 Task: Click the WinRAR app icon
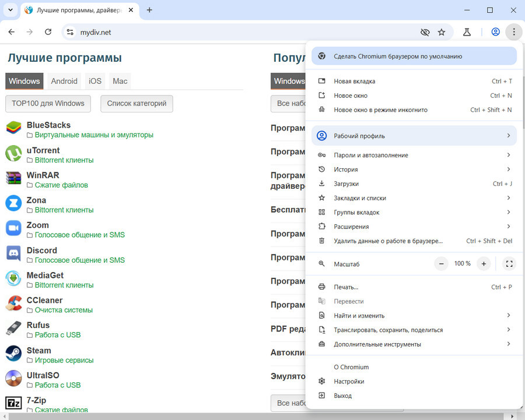click(x=14, y=178)
